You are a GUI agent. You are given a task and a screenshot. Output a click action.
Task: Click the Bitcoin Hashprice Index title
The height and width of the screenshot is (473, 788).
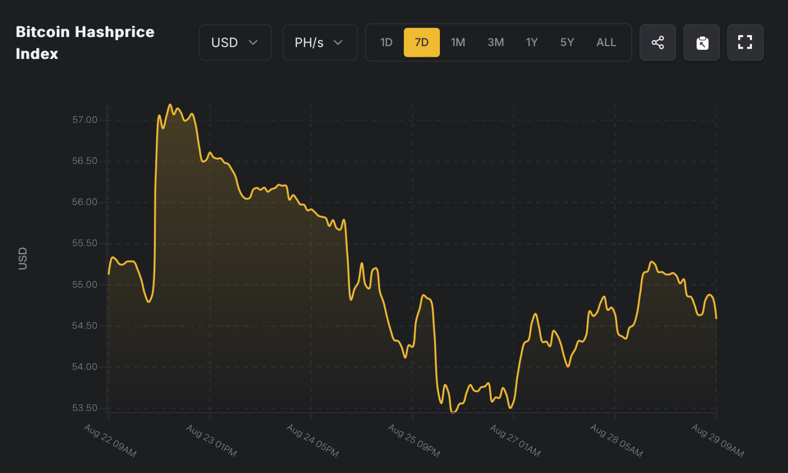tap(85, 43)
